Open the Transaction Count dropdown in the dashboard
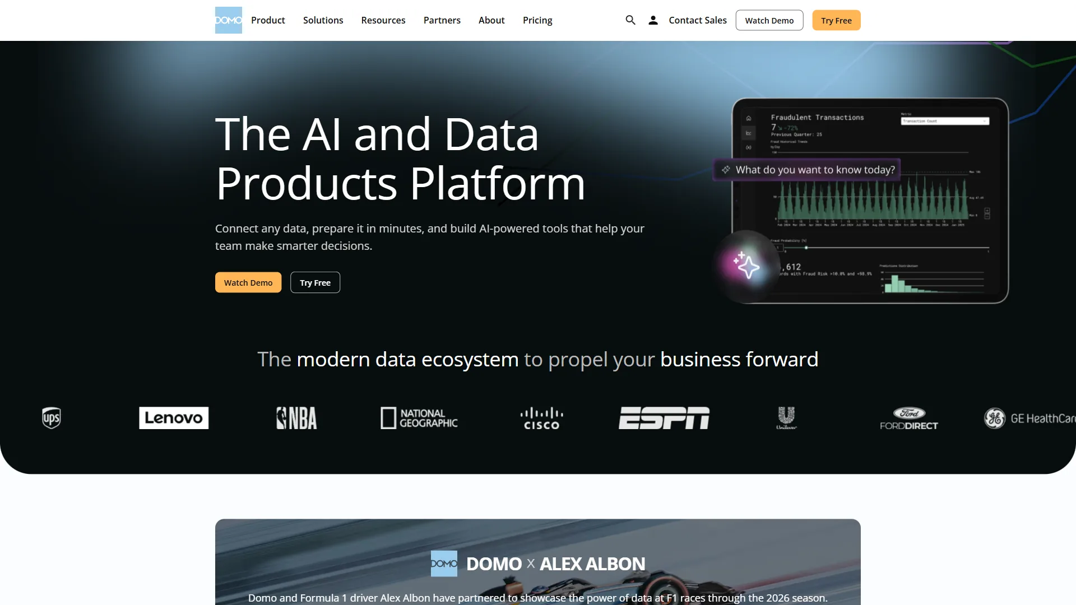This screenshot has height=605, width=1076. click(945, 121)
